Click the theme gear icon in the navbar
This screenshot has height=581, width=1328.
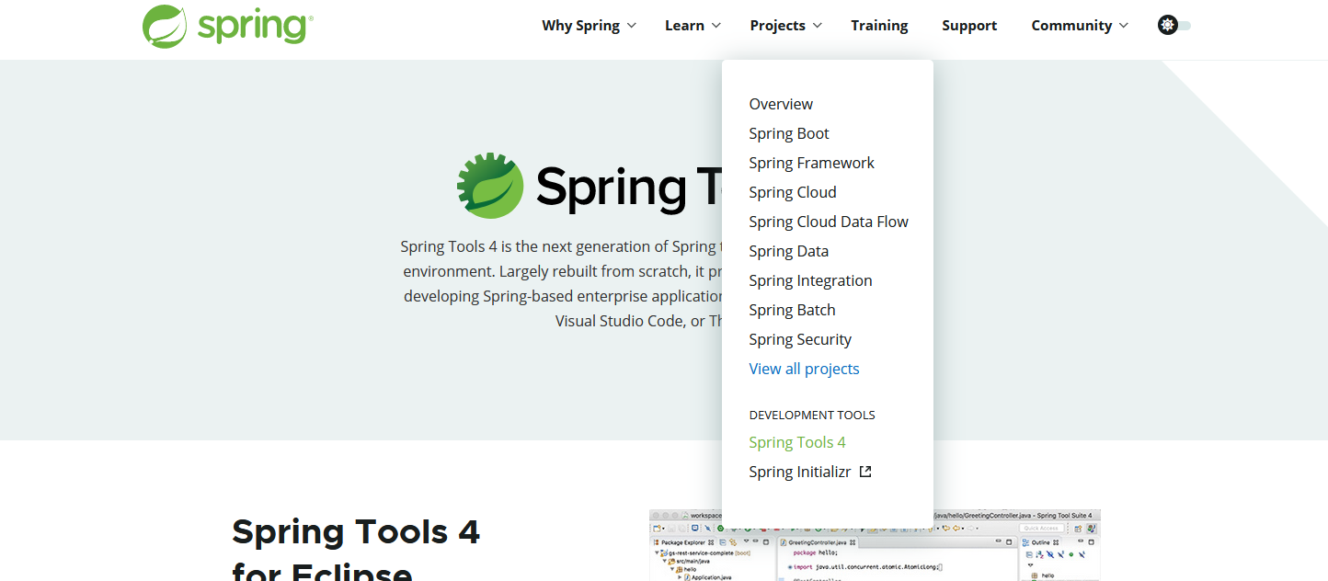(1166, 25)
